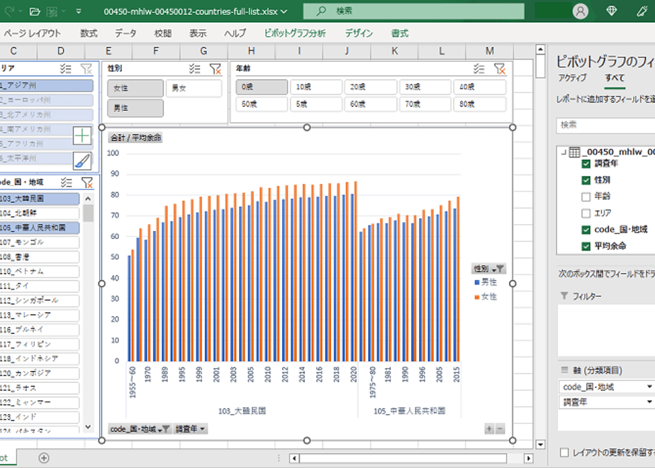The image size is (655, 468).
Task: Click the chart collapse field minus button
Action: [x=500, y=429]
